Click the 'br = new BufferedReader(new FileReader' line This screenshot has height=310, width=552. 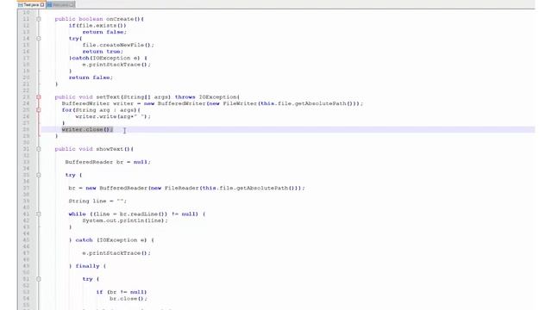pos(186,188)
